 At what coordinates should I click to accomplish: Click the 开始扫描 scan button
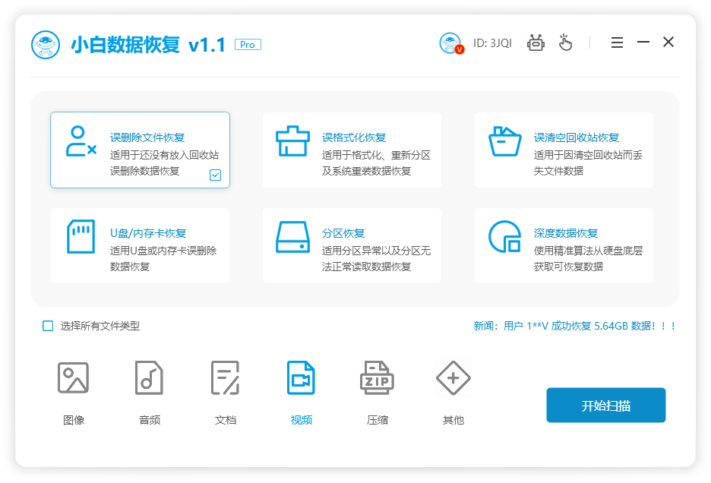click(x=605, y=405)
